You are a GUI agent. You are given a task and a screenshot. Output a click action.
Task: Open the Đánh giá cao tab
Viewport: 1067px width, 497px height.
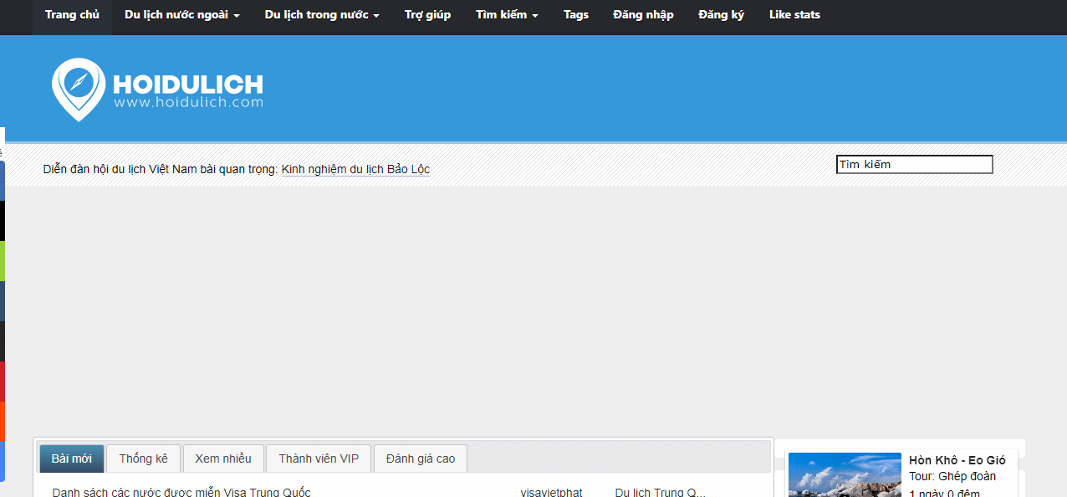[x=420, y=459]
